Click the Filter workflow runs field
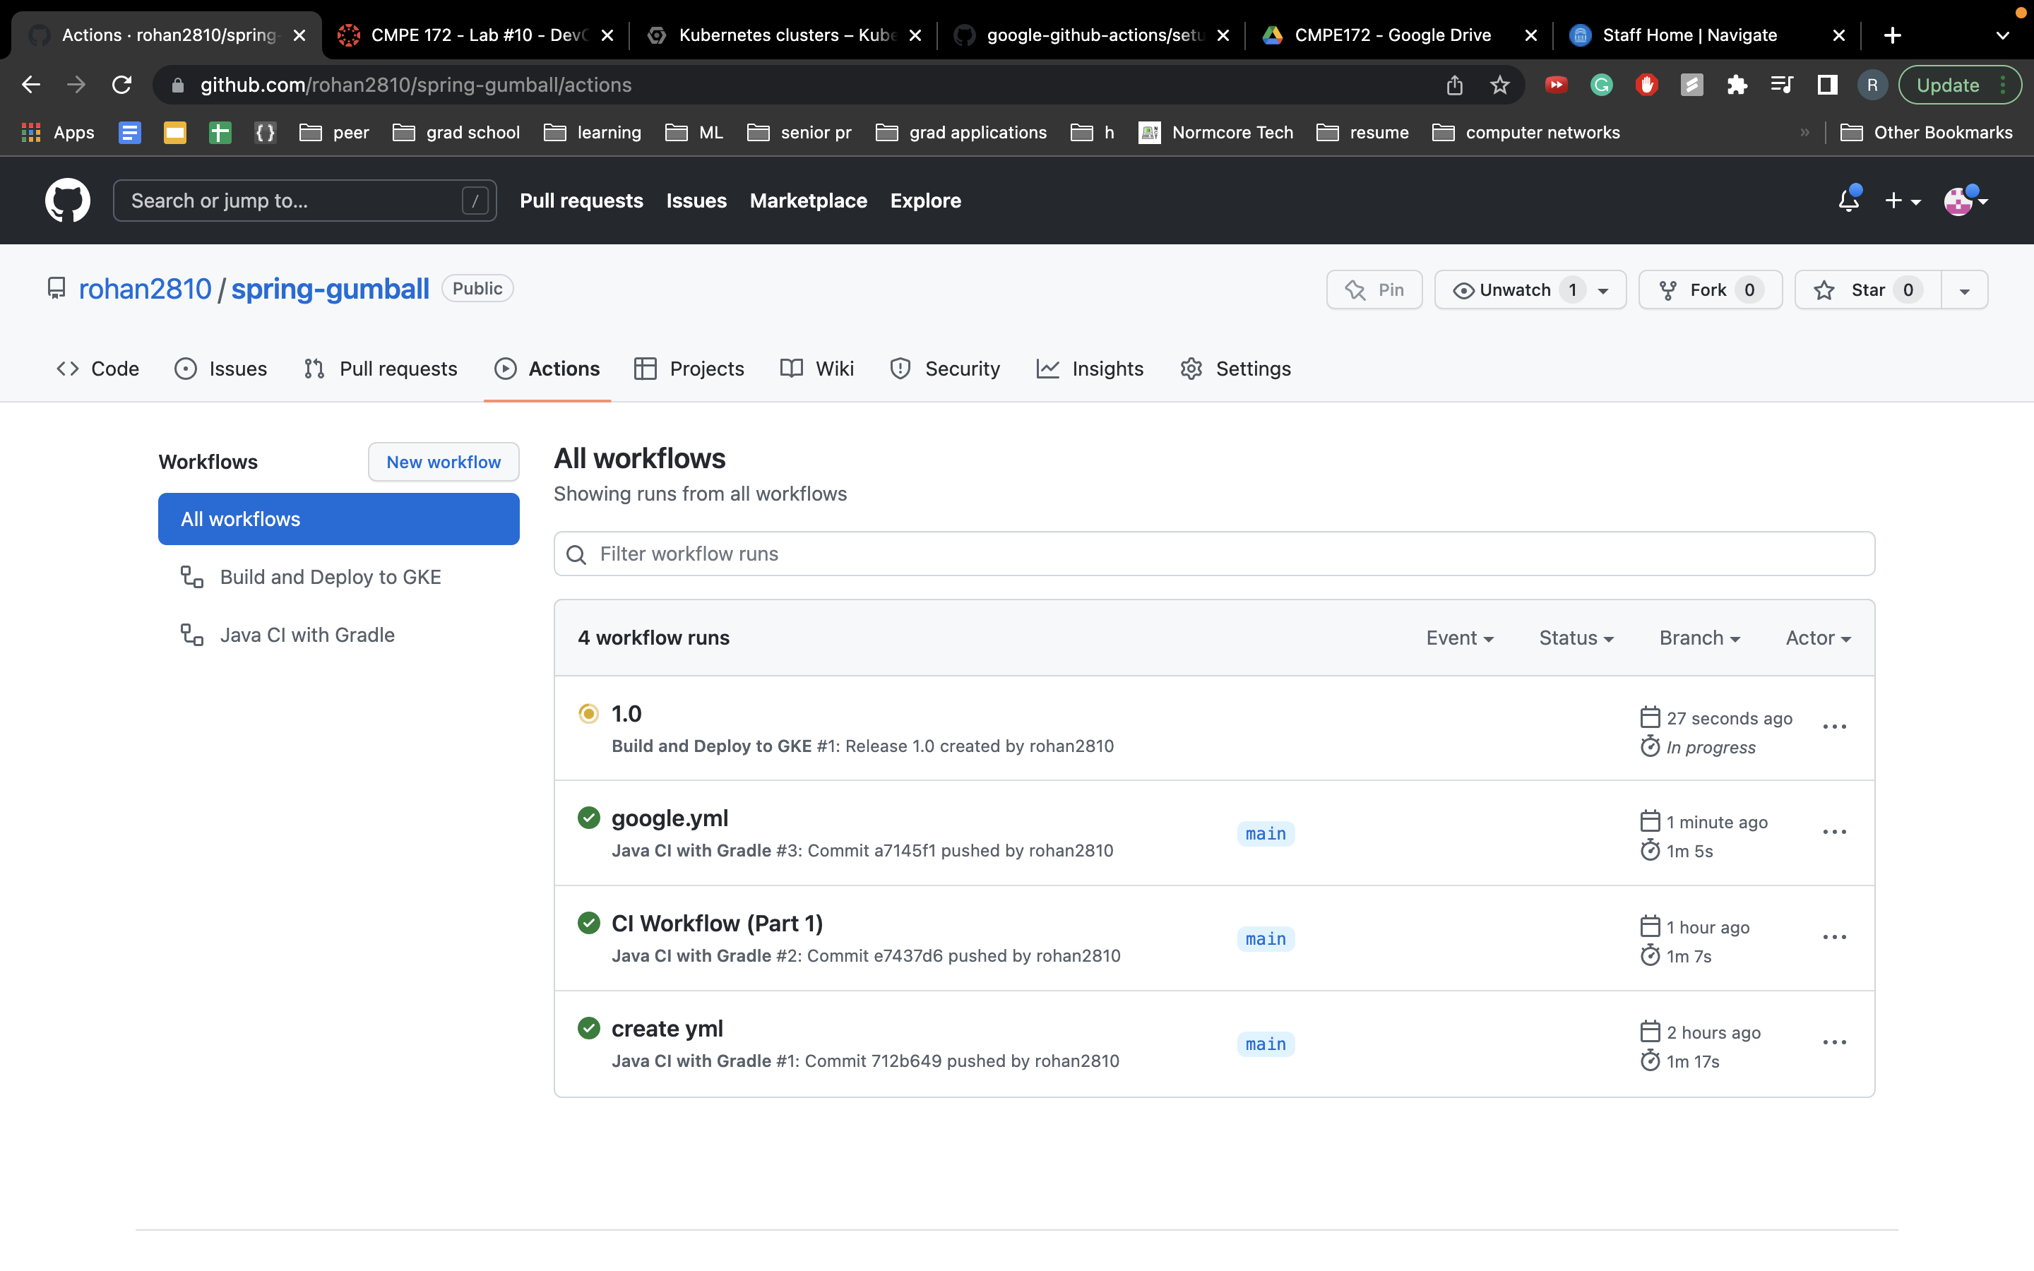The height and width of the screenshot is (1271, 2034). pyautogui.click(x=1213, y=554)
